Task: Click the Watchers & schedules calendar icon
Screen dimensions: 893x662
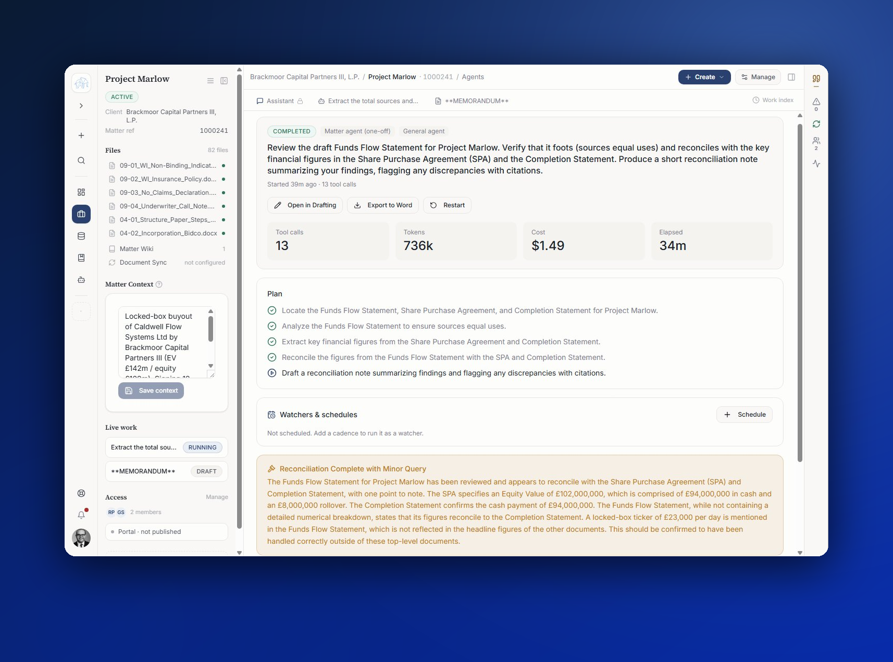Action: point(271,415)
